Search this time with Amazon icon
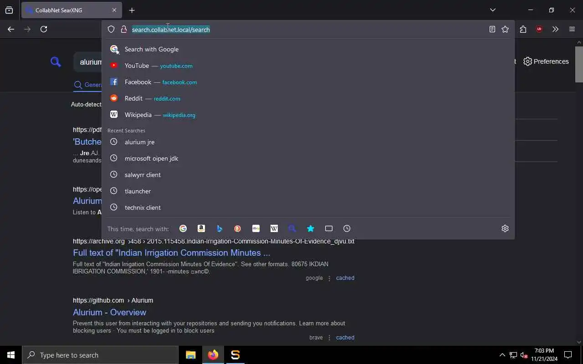This screenshot has width=583, height=364. pos(201,228)
